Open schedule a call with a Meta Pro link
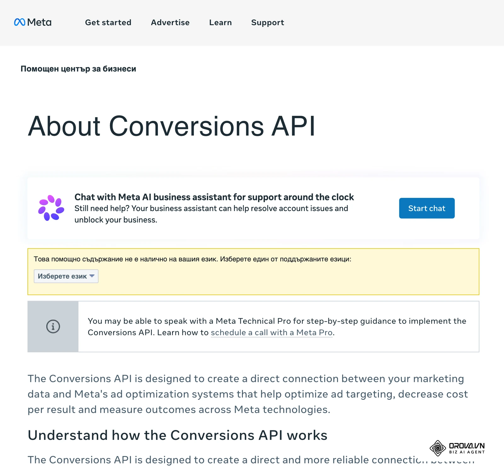 [272, 332]
